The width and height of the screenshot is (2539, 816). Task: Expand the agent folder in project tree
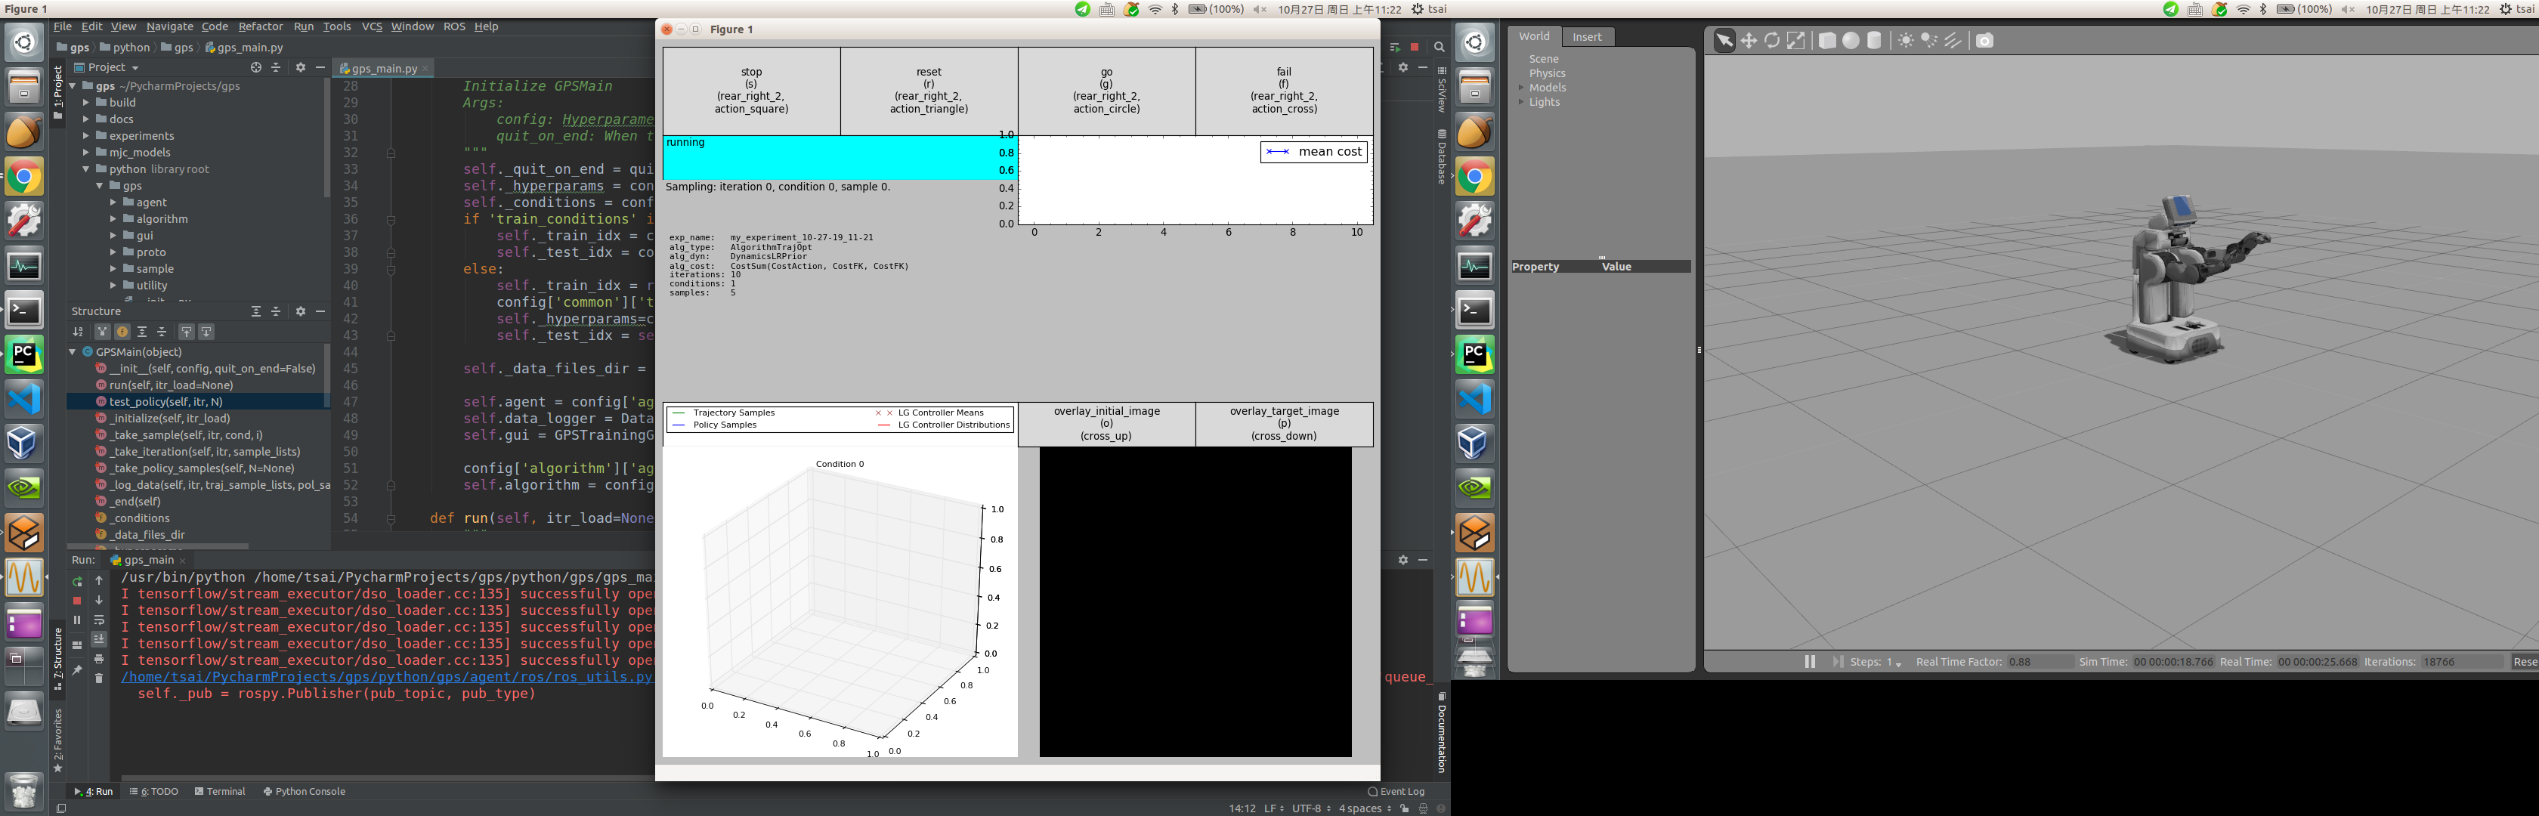click(113, 203)
